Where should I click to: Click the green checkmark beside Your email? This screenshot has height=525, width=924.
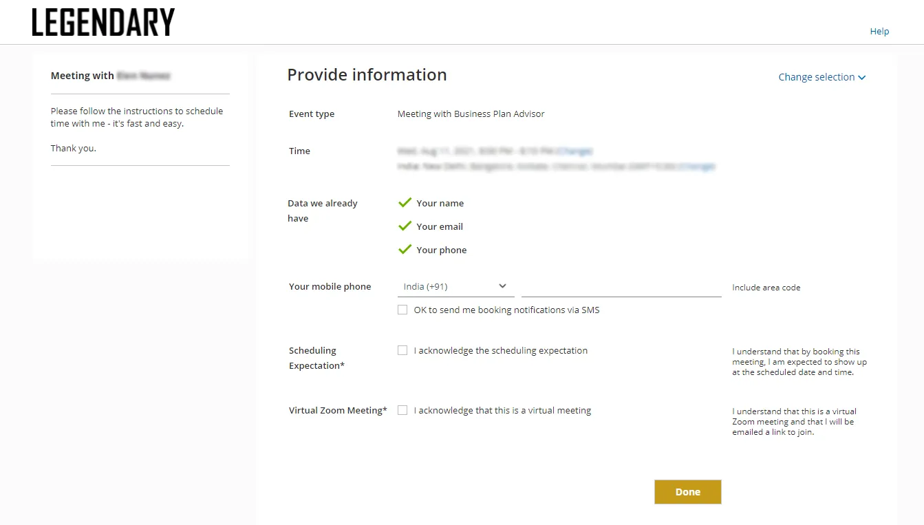405,226
